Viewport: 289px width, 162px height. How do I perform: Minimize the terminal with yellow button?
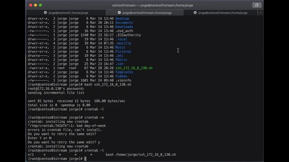coord(36,5)
